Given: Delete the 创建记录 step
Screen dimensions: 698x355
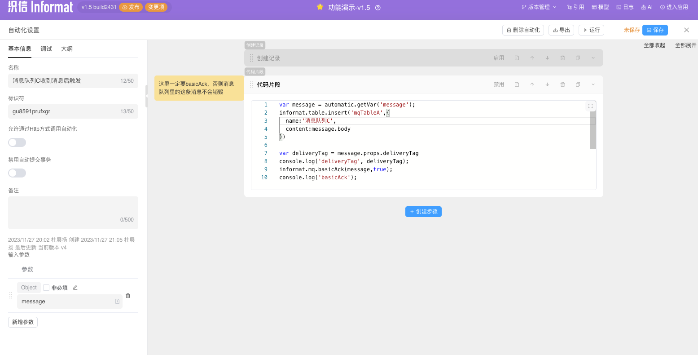Looking at the screenshot, I should pos(563,58).
